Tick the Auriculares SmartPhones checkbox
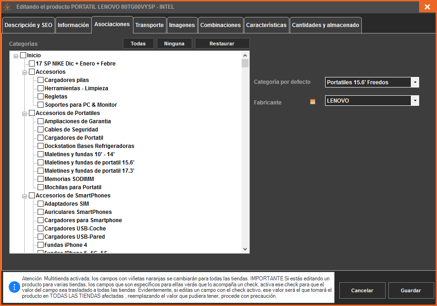The image size is (437, 306). [x=40, y=212]
